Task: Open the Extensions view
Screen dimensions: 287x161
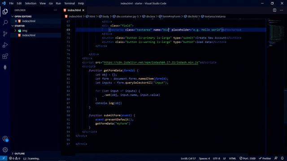Action: (x=5, y=56)
